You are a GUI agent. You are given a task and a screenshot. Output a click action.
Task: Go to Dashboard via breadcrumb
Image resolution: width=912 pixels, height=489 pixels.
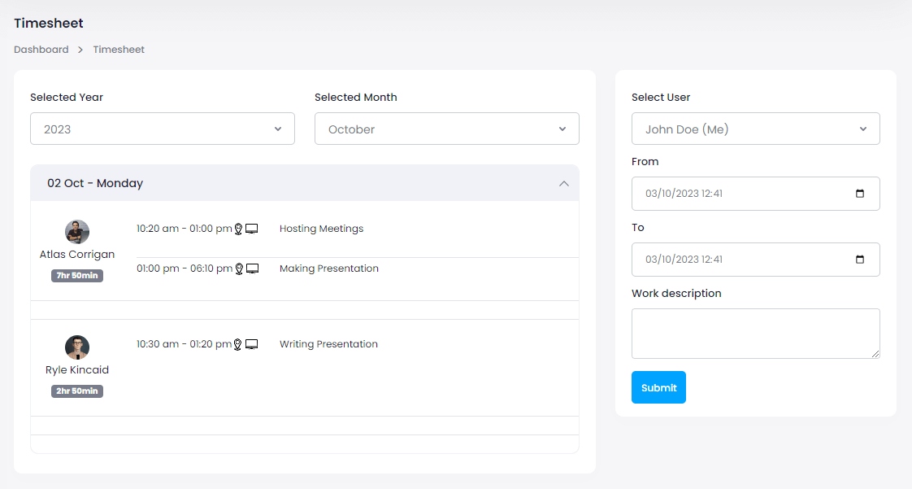pyautogui.click(x=41, y=50)
